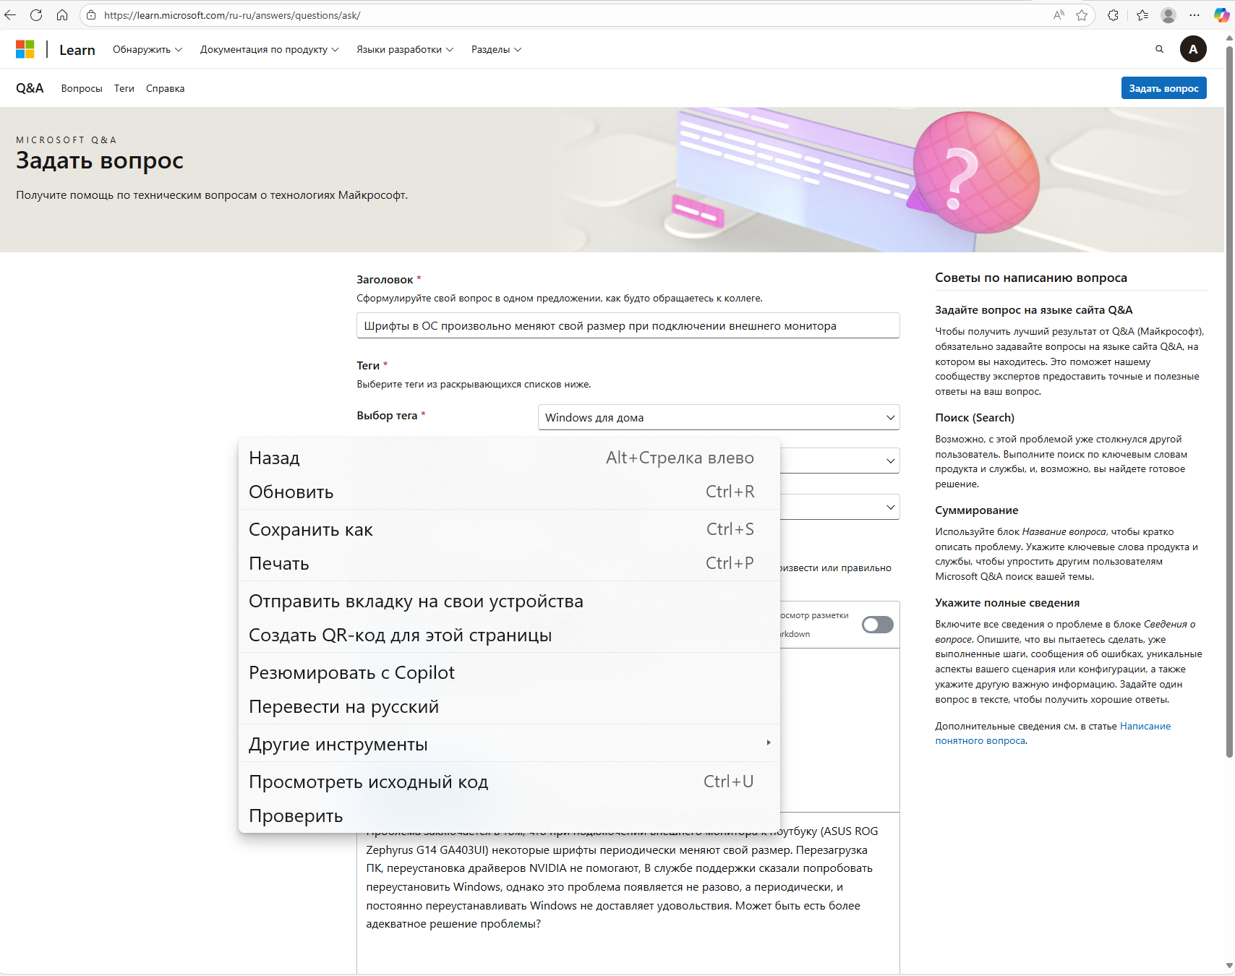The width and height of the screenshot is (1235, 976).
Task: Open the browser home page icon
Action: (62, 15)
